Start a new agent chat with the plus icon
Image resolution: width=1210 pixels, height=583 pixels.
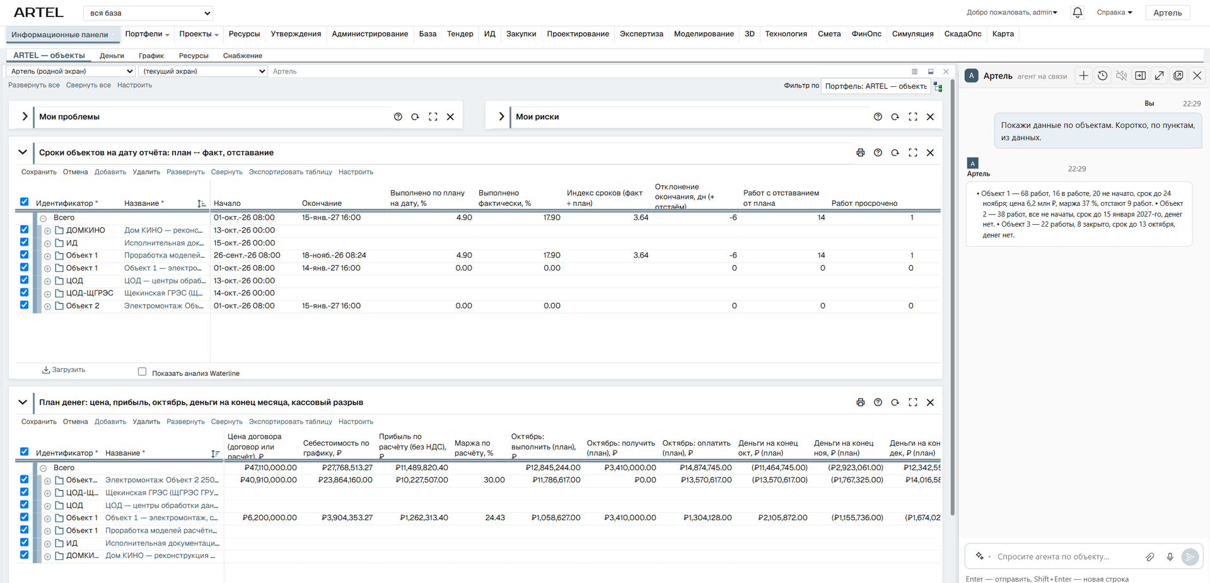1083,76
